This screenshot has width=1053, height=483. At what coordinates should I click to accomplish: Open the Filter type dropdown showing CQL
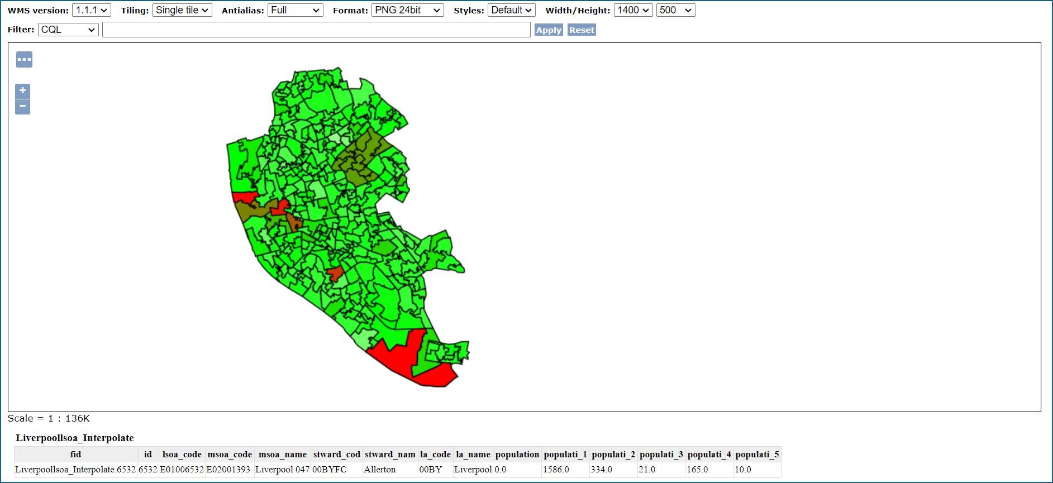[x=68, y=30]
